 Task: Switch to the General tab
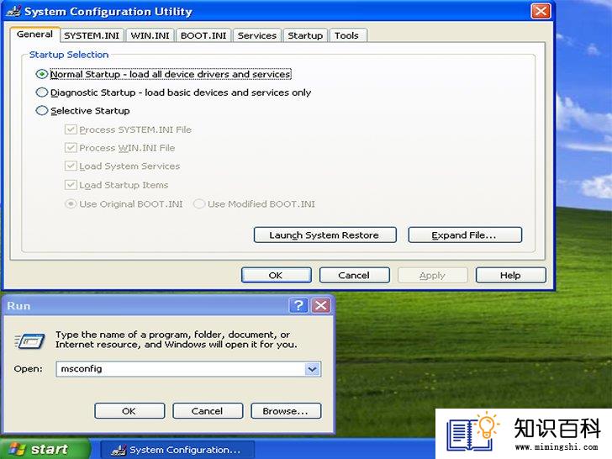pos(34,34)
